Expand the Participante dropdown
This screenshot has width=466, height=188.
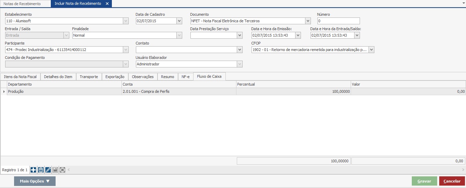coord(126,50)
